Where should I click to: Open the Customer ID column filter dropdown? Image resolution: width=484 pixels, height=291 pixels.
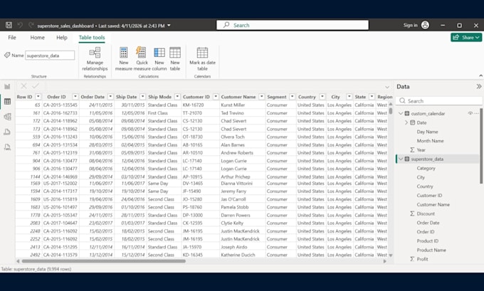[216, 97]
